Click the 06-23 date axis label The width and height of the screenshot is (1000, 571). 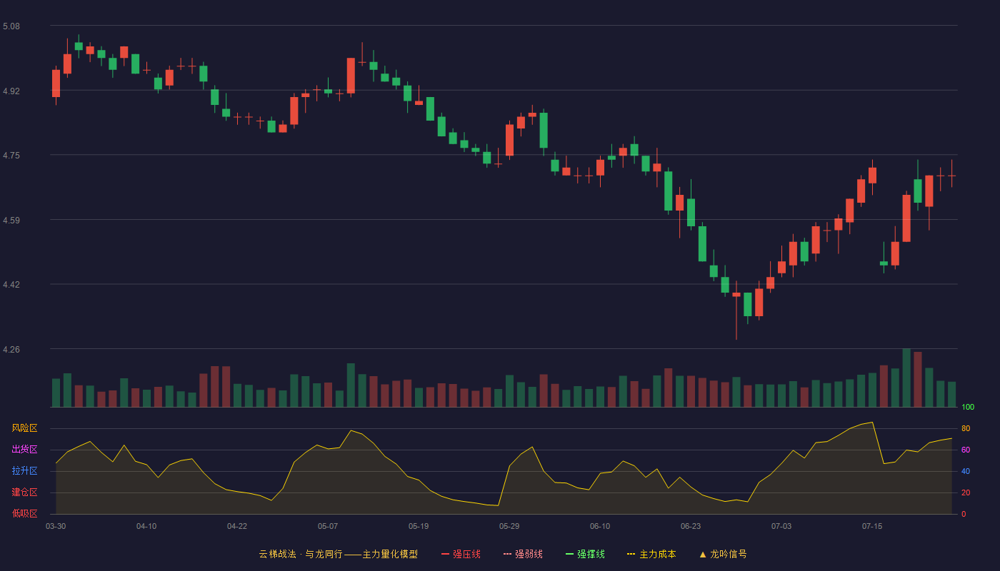[x=691, y=526]
